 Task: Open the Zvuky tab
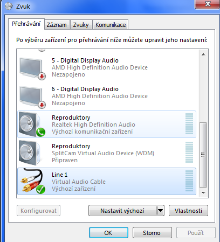tap(81, 25)
